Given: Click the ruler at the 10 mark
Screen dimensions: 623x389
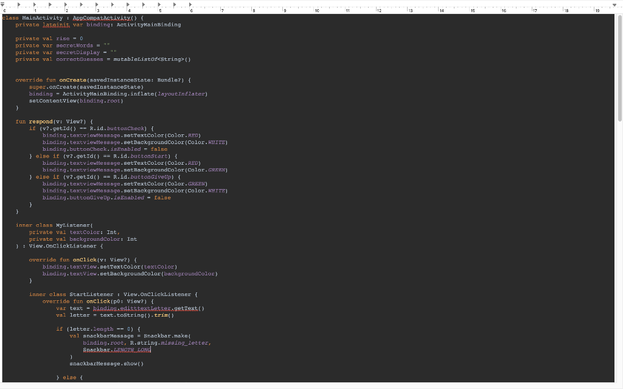Looking at the screenshot, I should pos(316,10).
